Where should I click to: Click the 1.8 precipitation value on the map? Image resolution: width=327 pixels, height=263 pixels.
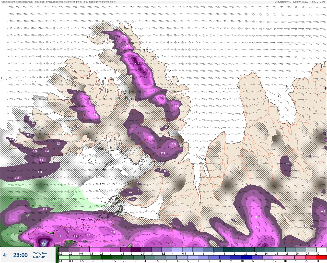click(x=76, y=237)
